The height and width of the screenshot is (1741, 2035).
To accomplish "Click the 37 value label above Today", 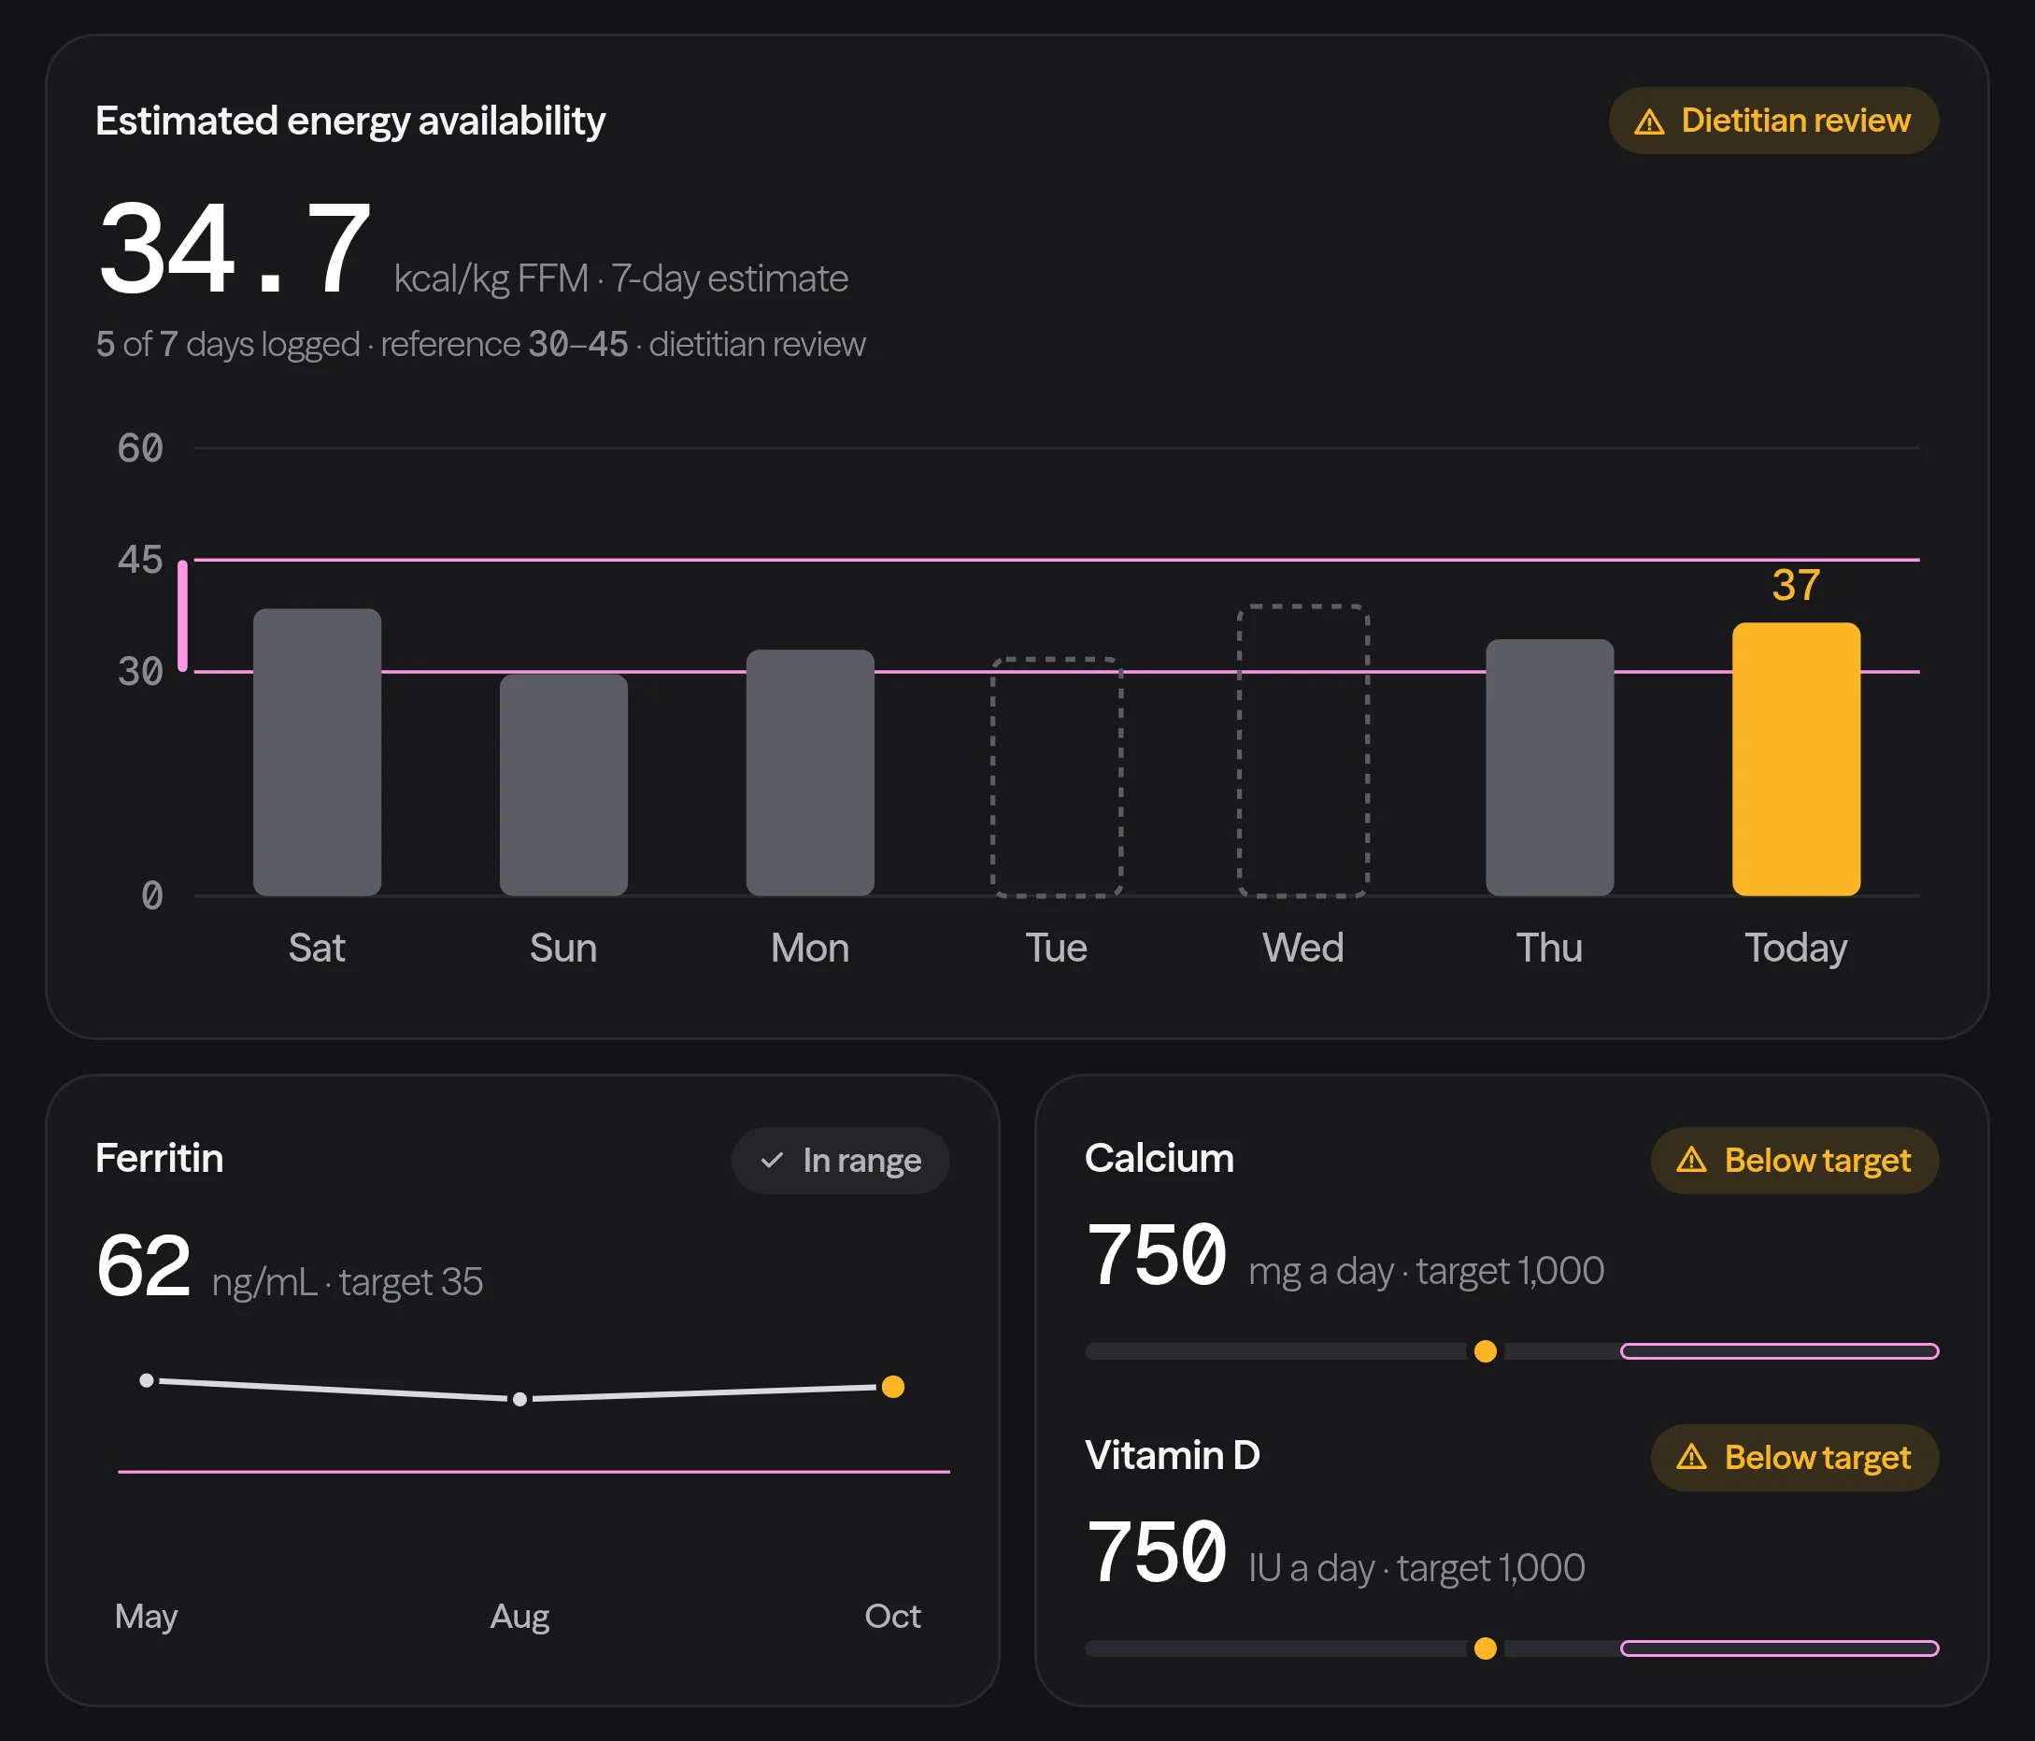I will coord(1797,585).
